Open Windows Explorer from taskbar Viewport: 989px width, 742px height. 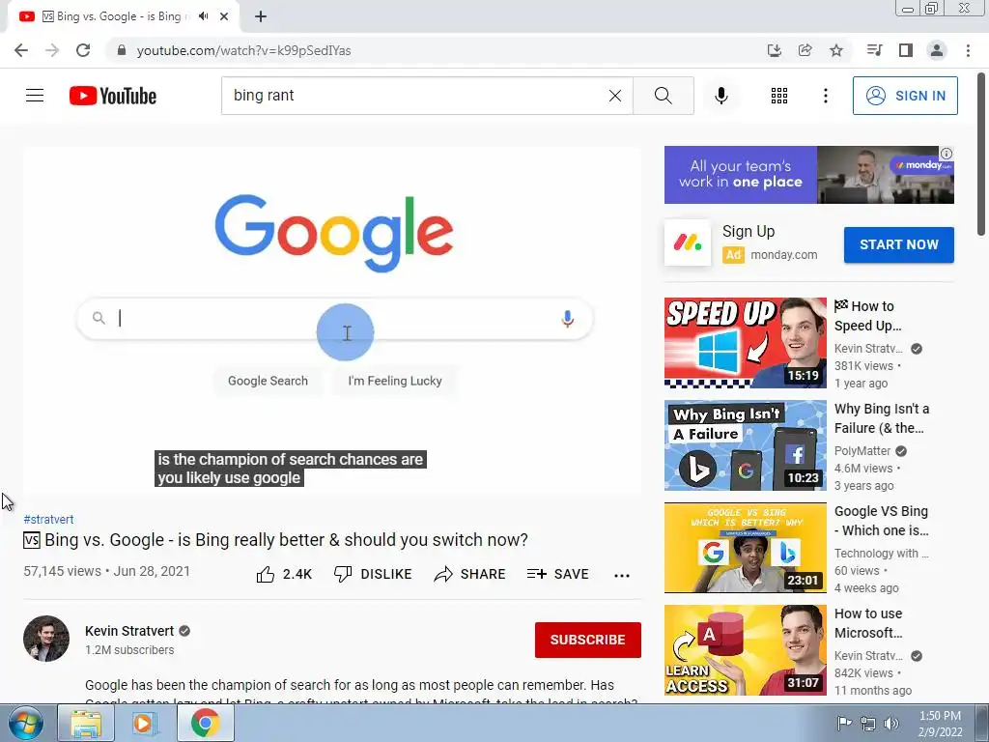coord(86,723)
